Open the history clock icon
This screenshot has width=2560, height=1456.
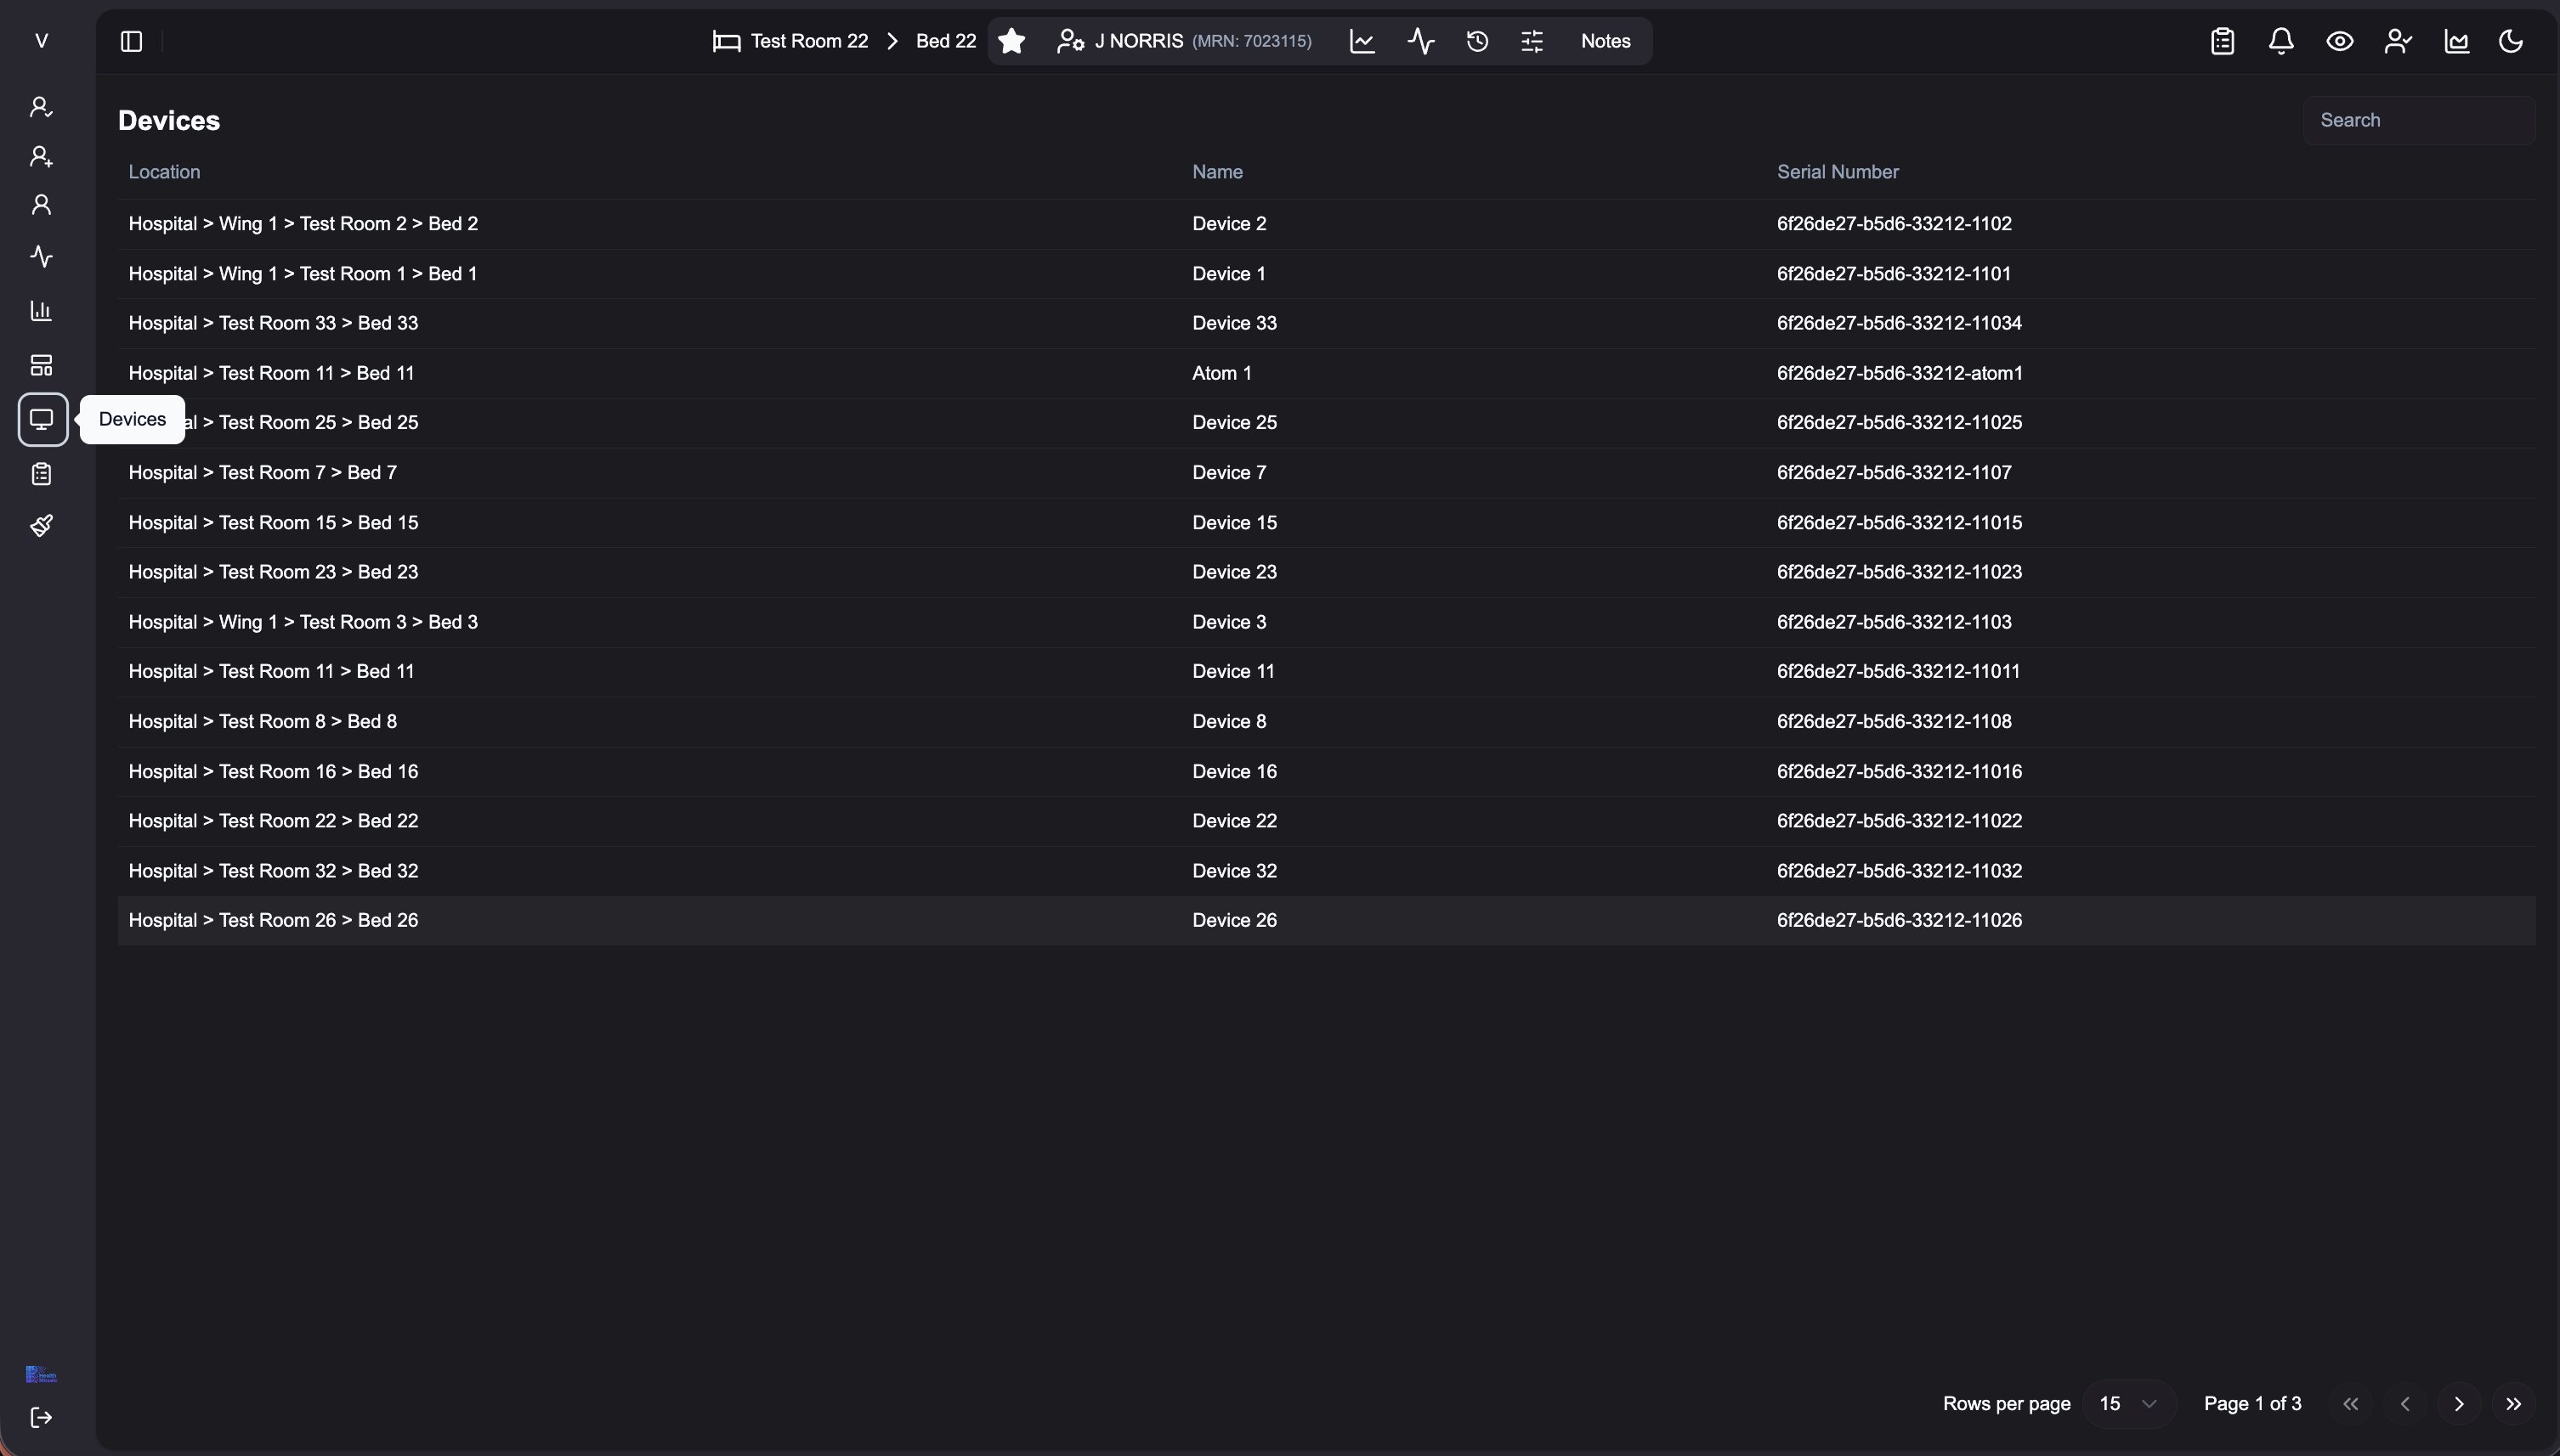(1477, 41)
